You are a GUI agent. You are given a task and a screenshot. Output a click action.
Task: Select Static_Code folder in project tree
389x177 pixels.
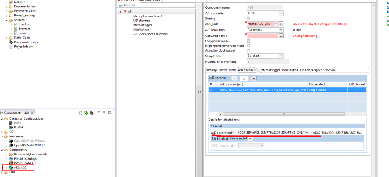(22, 38)
